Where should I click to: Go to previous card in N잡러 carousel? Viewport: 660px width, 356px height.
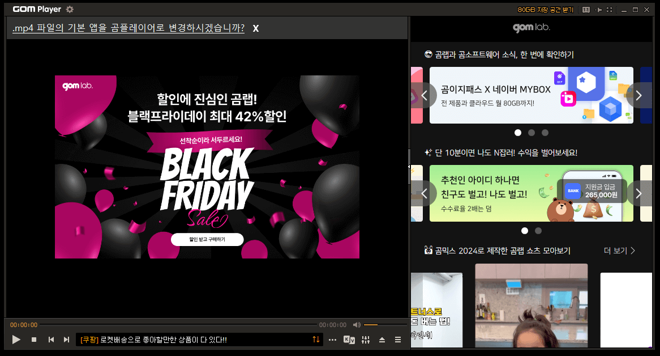click(x=425, y=193)
